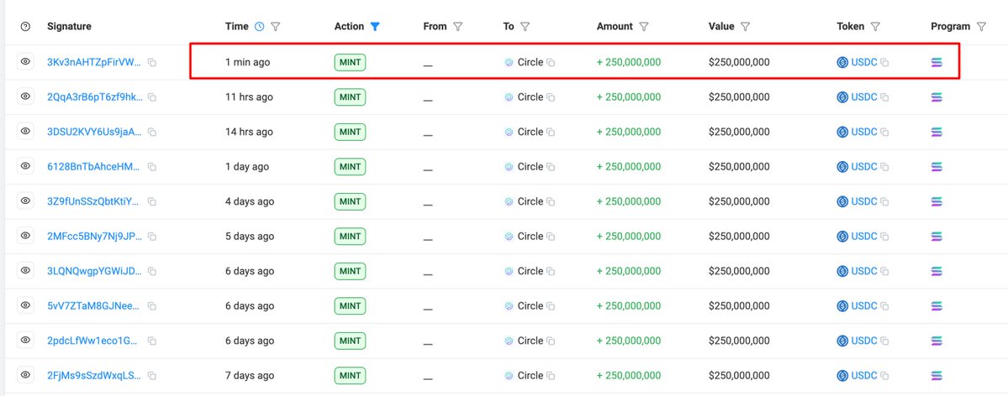Screen dimensions: 1008x396
Task: Copy signature 3Z9fUnSSzQbtKtiY with copy icon
Action: (x=151, y=201)
